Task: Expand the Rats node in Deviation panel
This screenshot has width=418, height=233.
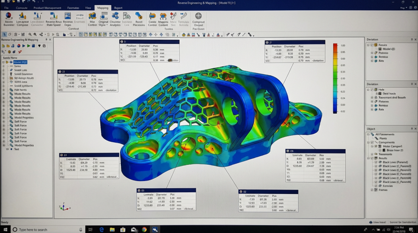Action: 372,109
